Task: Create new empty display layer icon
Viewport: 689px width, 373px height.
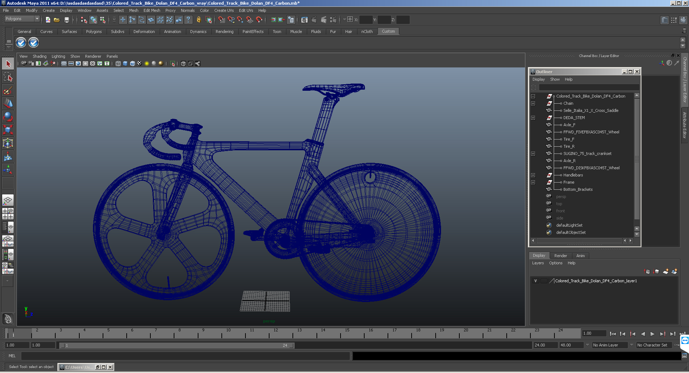Action: tap(666, 272)
